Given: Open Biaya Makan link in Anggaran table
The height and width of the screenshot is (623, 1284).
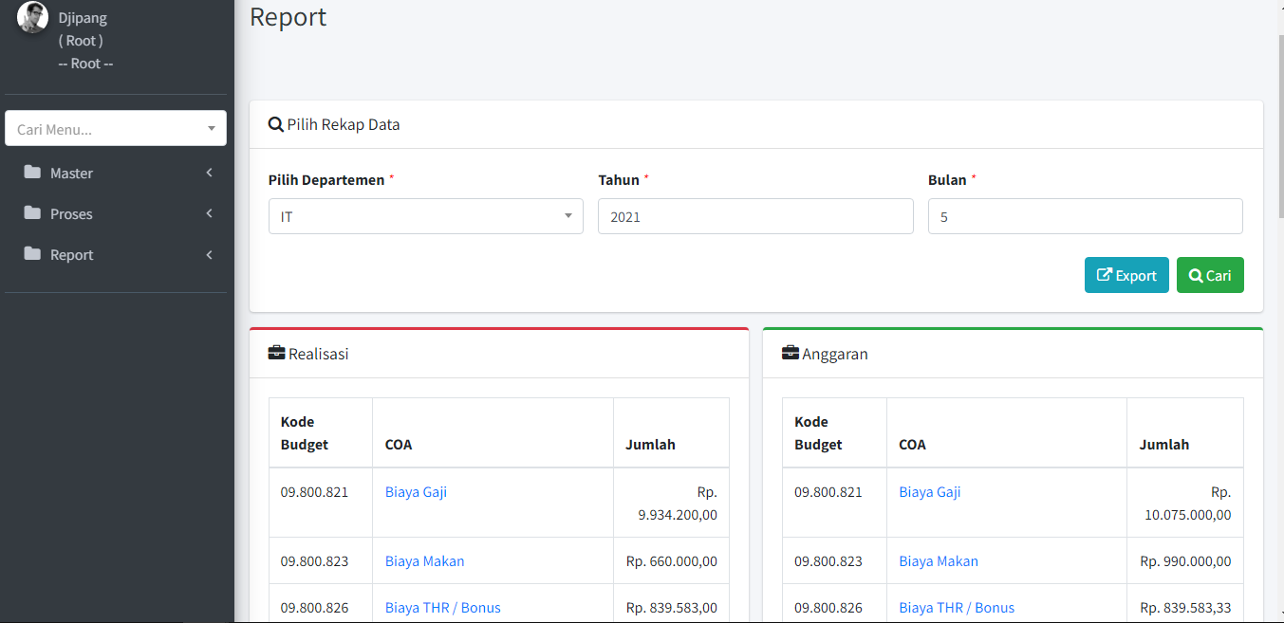Looking at the screenshot, I should point(938,561).
